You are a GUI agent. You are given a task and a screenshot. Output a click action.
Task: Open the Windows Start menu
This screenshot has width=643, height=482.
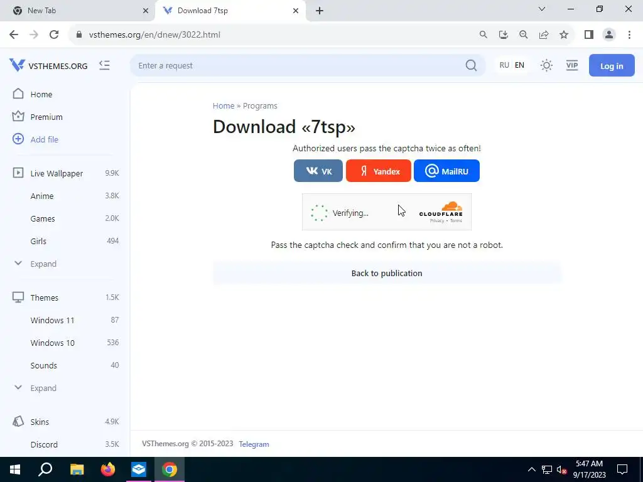pos(15,469)
